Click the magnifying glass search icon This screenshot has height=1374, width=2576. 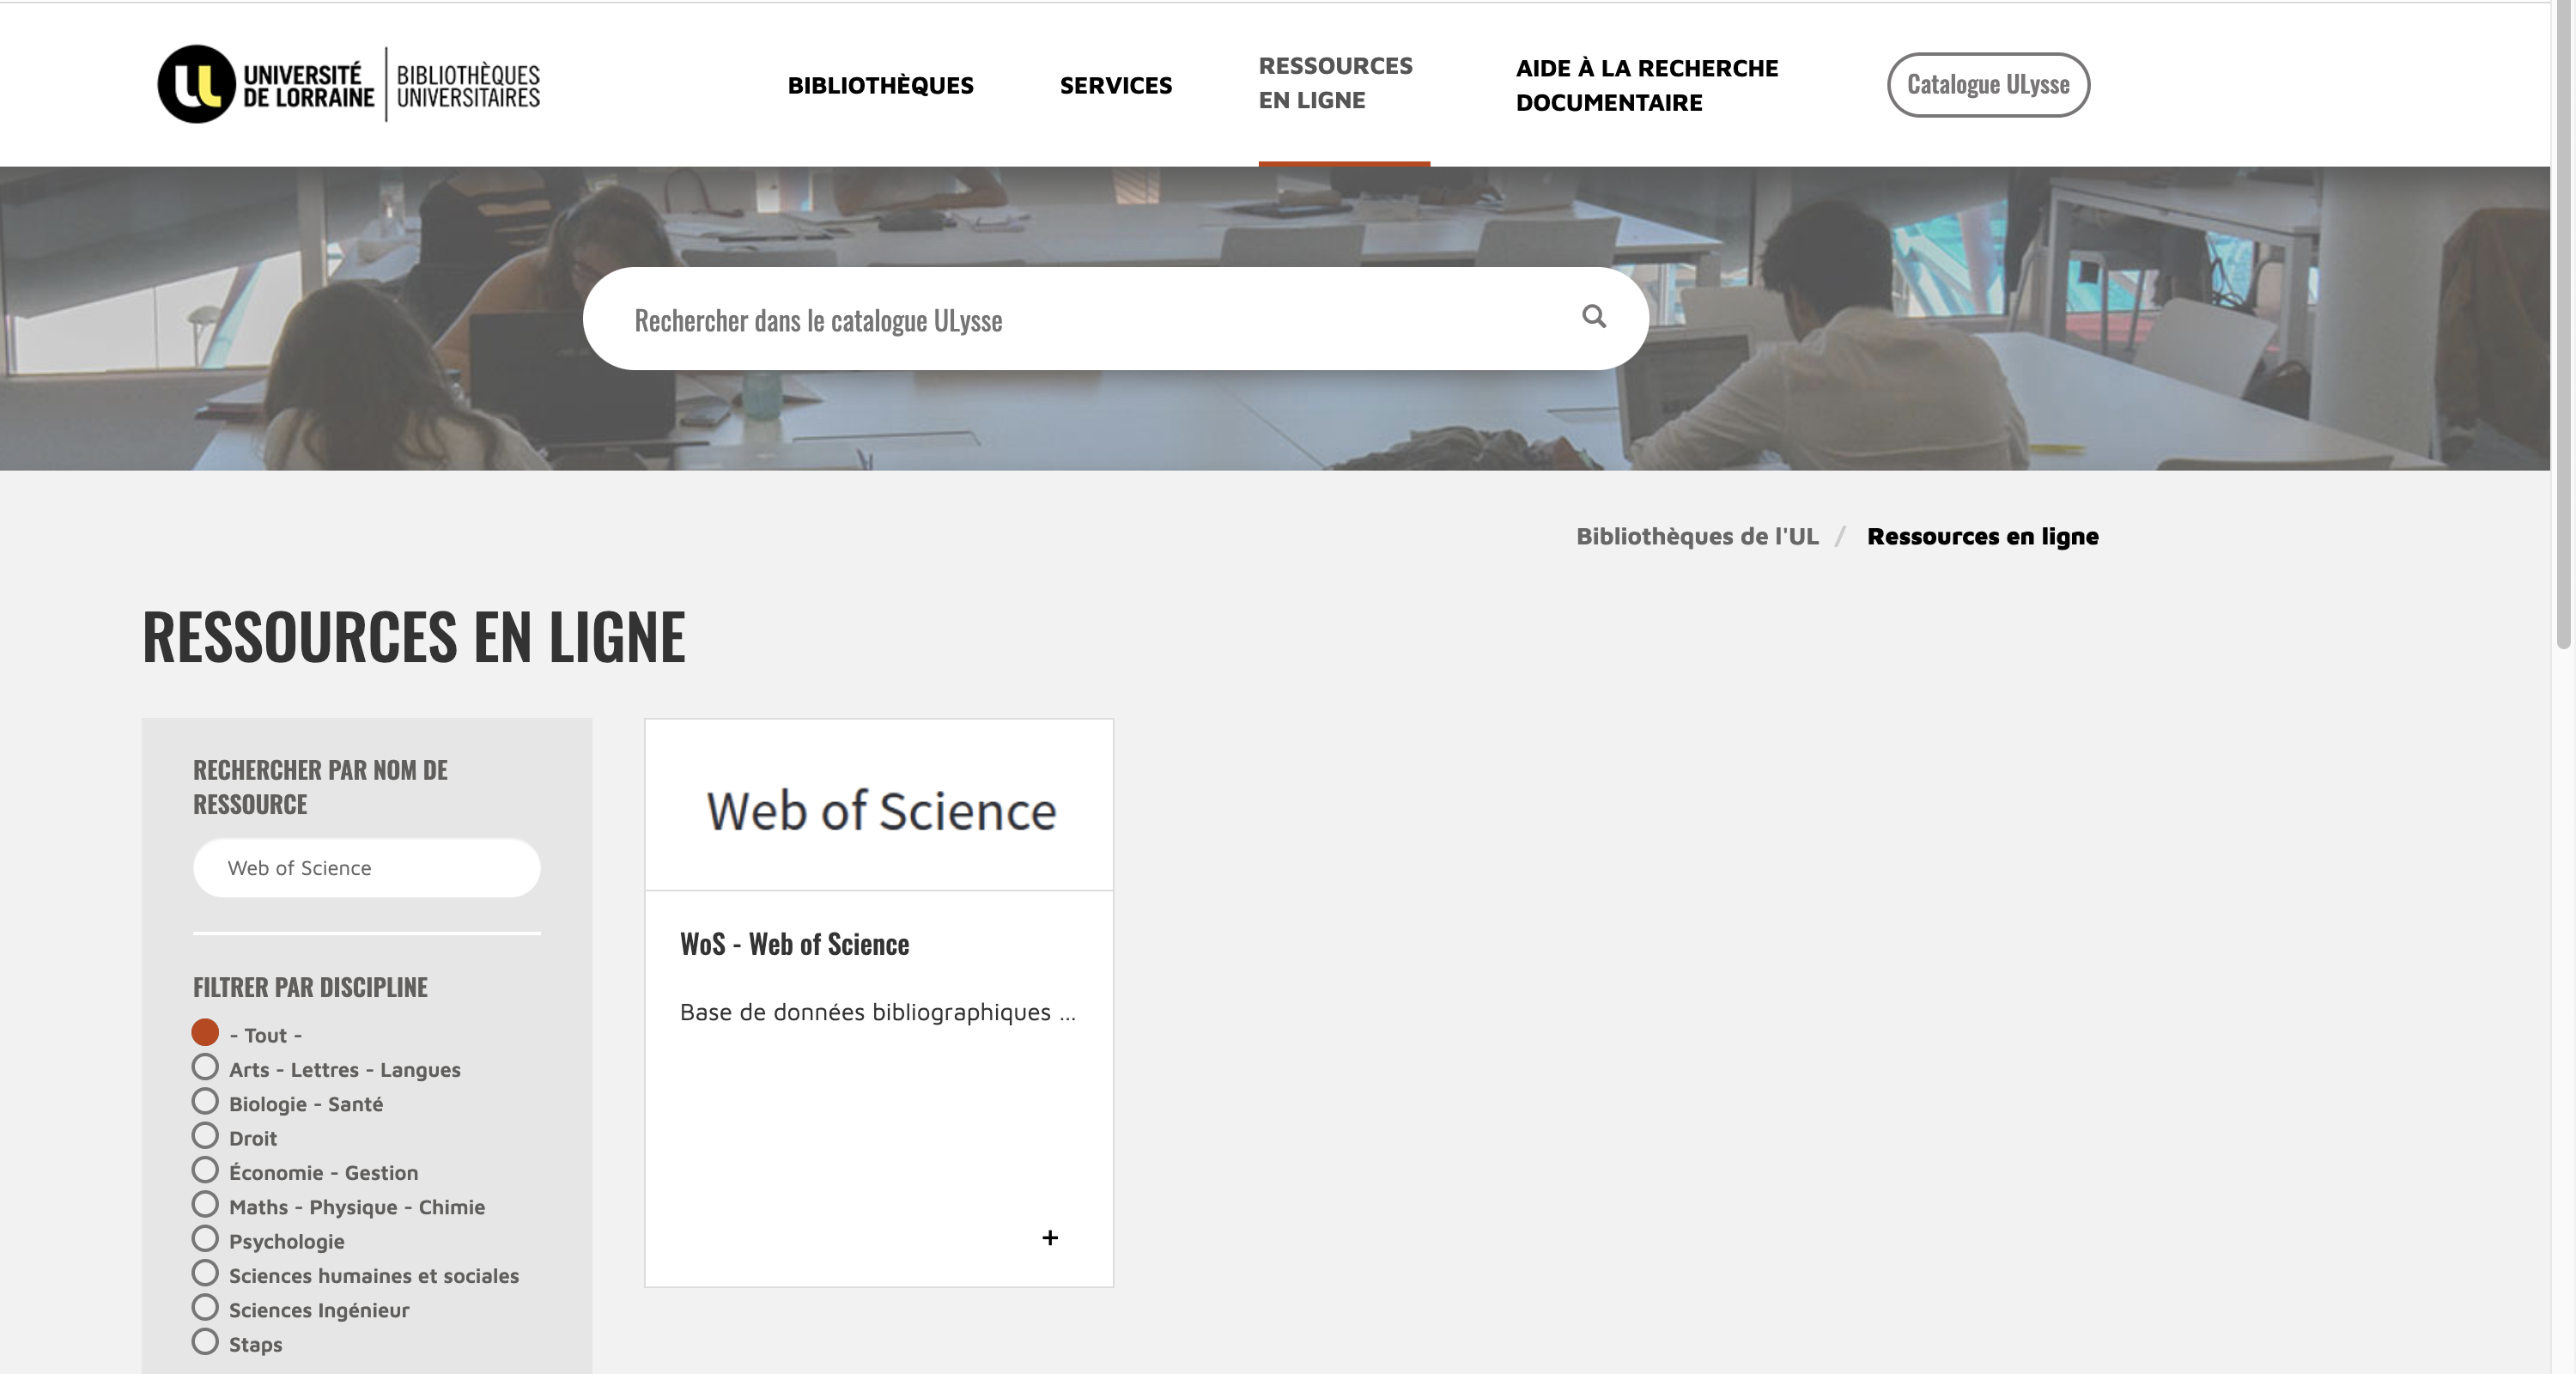pos(1594,317)
